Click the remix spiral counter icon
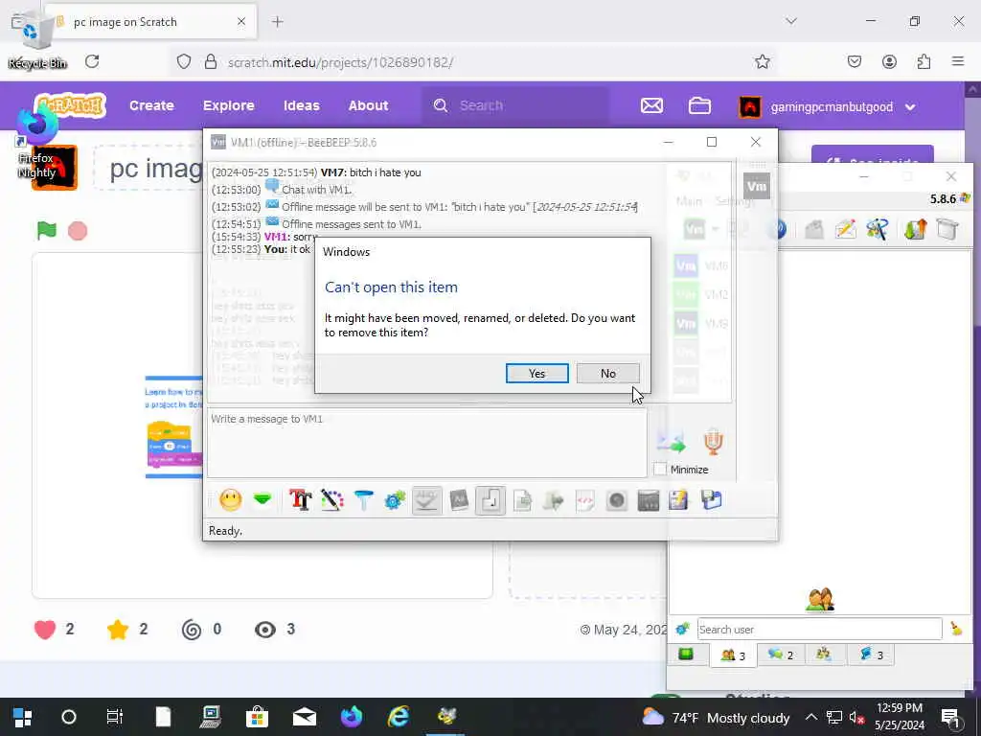This screenshot has height=736, width=981. click(x=192, y=629)
